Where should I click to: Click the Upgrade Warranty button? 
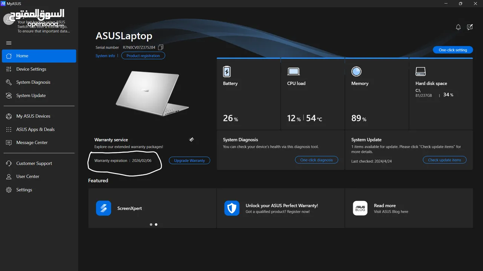pyautogui.click(x=189, y=160)
